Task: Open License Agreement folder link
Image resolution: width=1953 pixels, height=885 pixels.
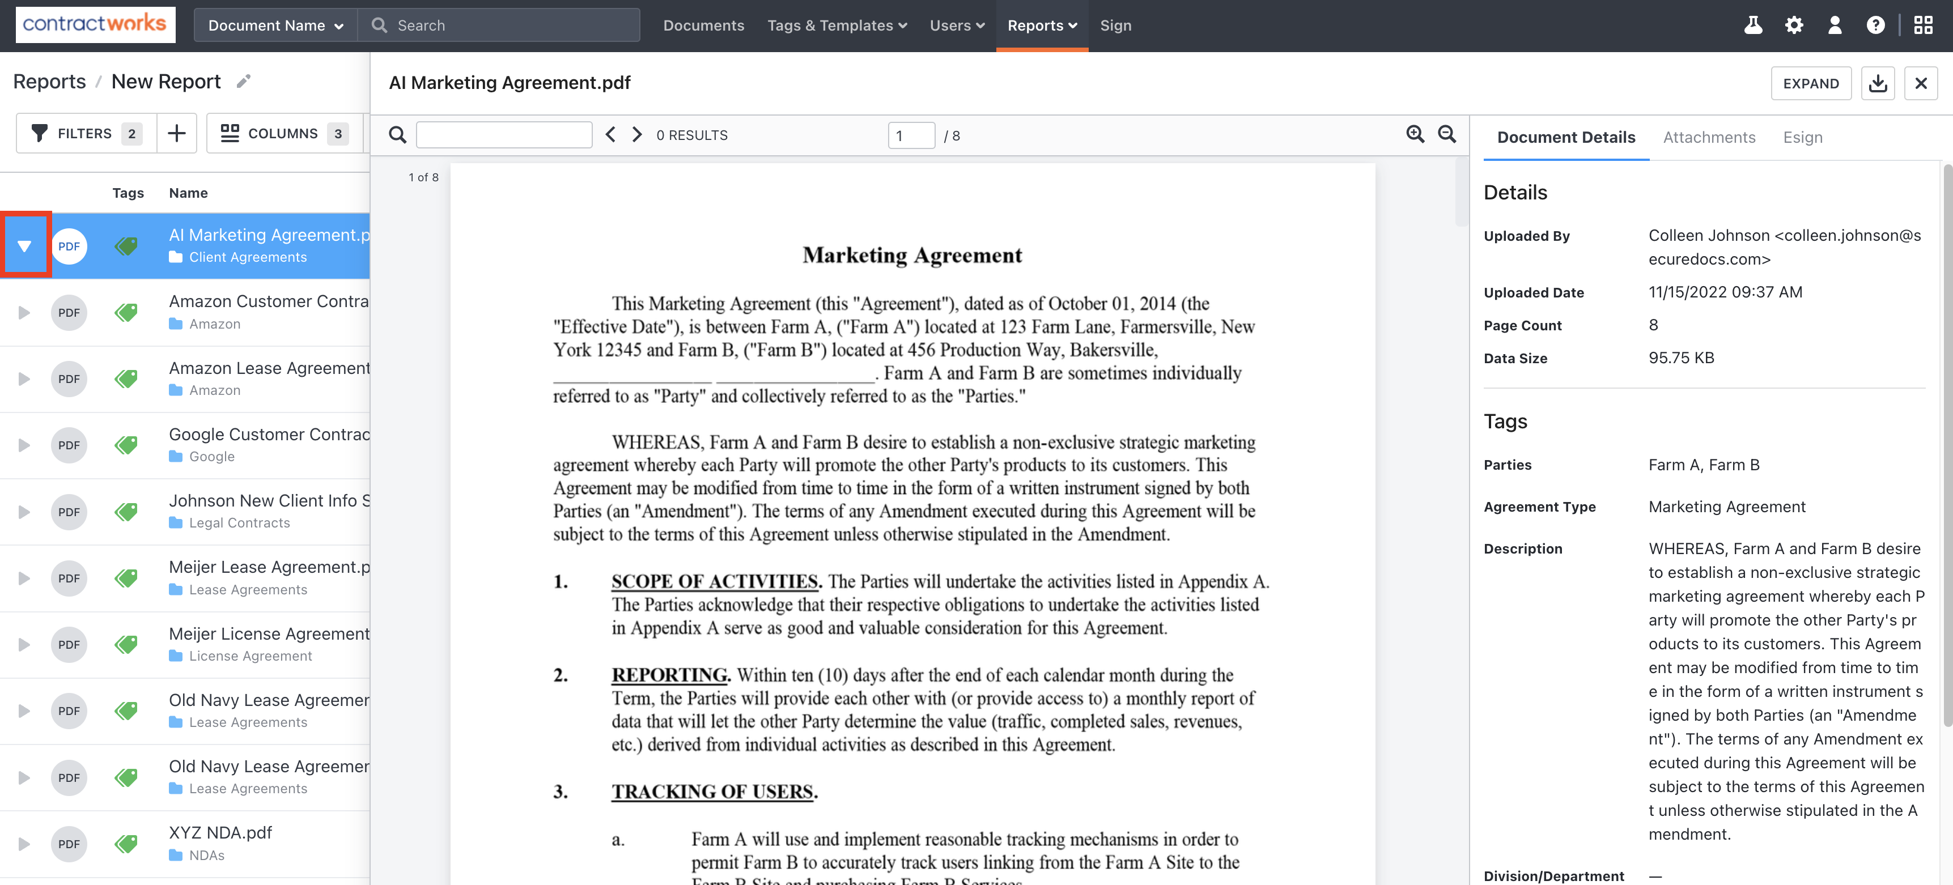Action: (x=250, y=656)
